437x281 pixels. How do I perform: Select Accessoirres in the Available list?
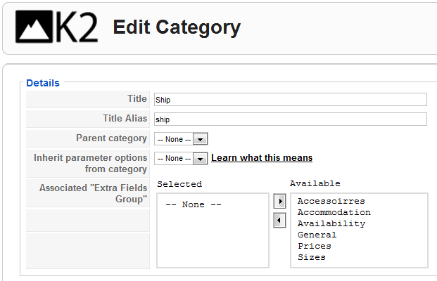331,201
